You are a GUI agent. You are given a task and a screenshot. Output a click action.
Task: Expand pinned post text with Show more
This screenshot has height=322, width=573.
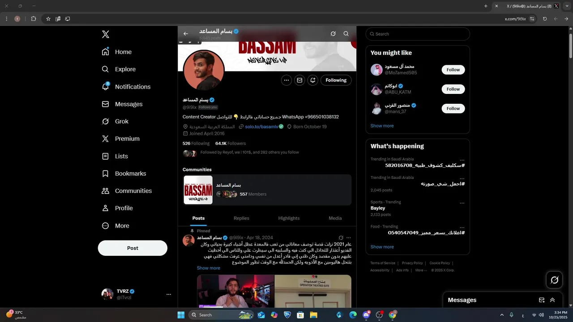pyautogui.click(x=209, y=268)
